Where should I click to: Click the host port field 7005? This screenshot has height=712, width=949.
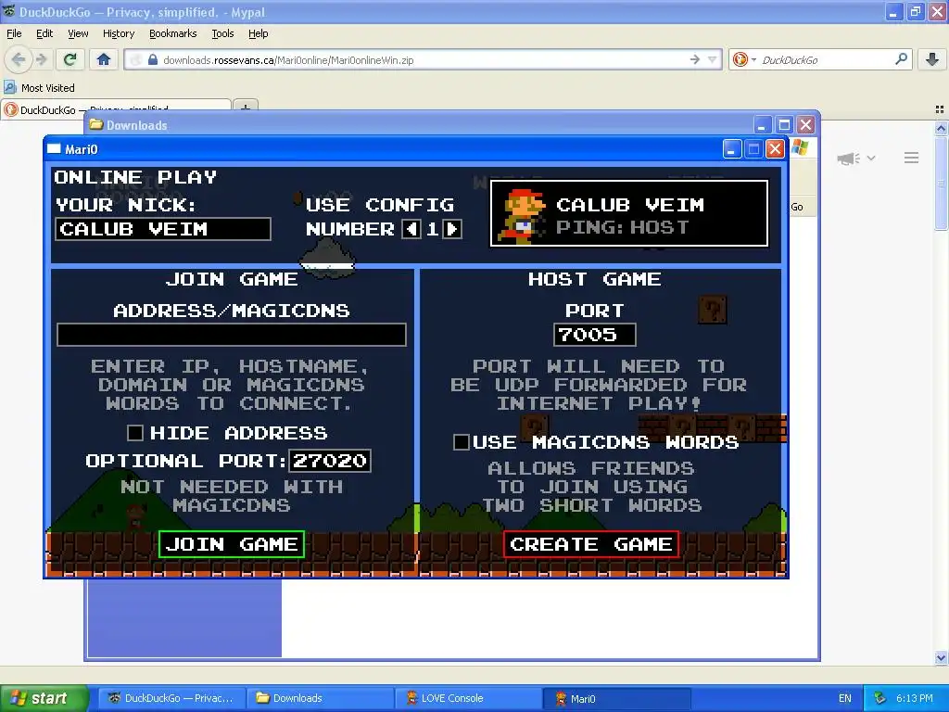(x=594, y=334)
